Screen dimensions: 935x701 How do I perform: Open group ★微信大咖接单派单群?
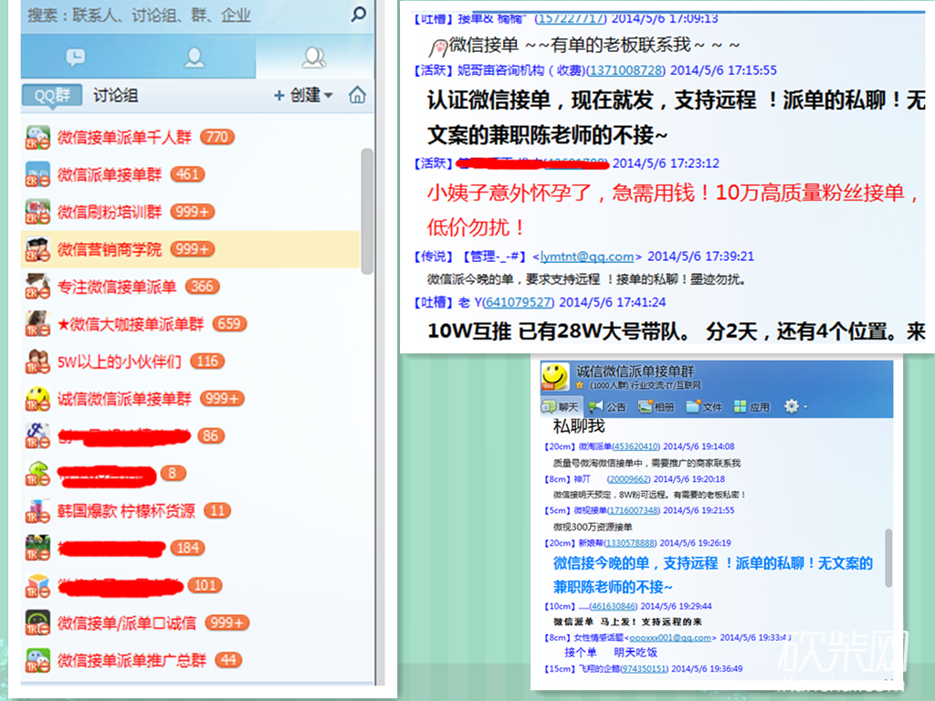tap(190, 324)
